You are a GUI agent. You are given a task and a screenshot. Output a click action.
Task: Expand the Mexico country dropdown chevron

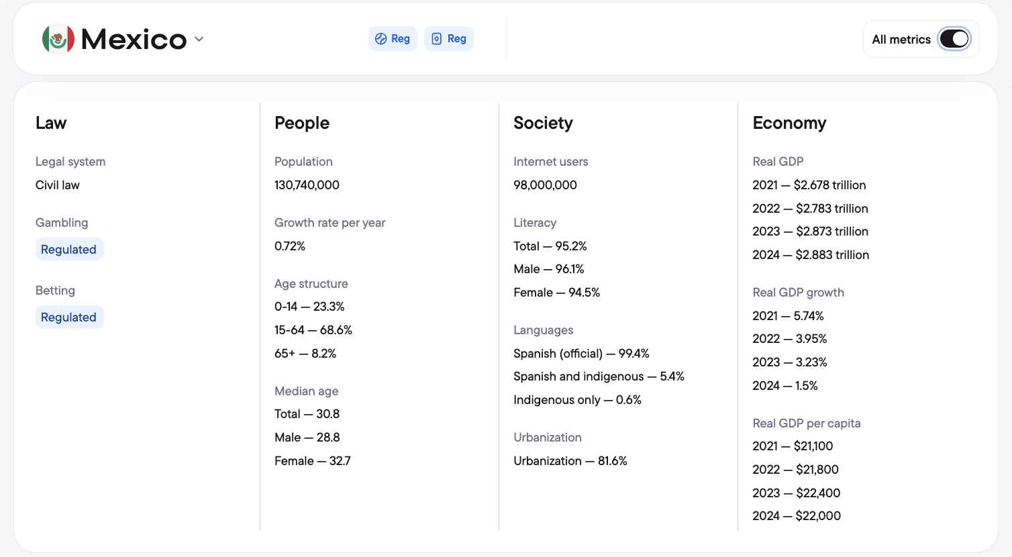click(199, 39)
